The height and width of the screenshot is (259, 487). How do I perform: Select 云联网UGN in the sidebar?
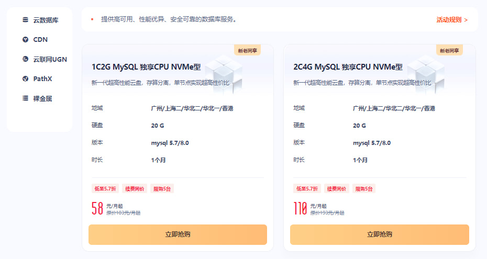(x=50, y=59)
